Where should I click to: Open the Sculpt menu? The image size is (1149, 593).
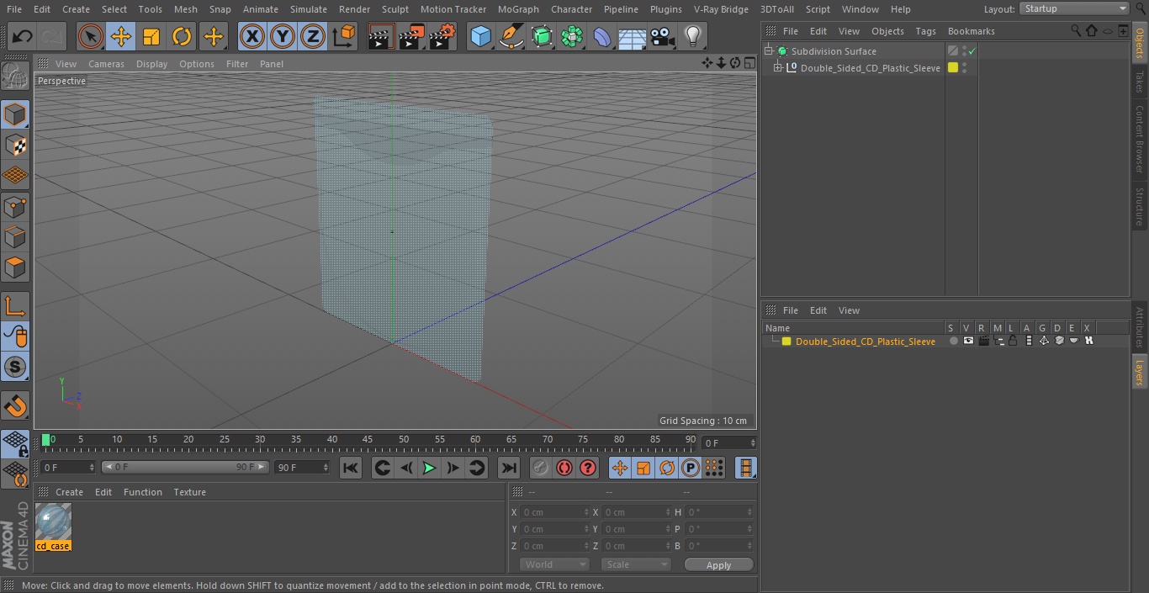tap(395, 9)
